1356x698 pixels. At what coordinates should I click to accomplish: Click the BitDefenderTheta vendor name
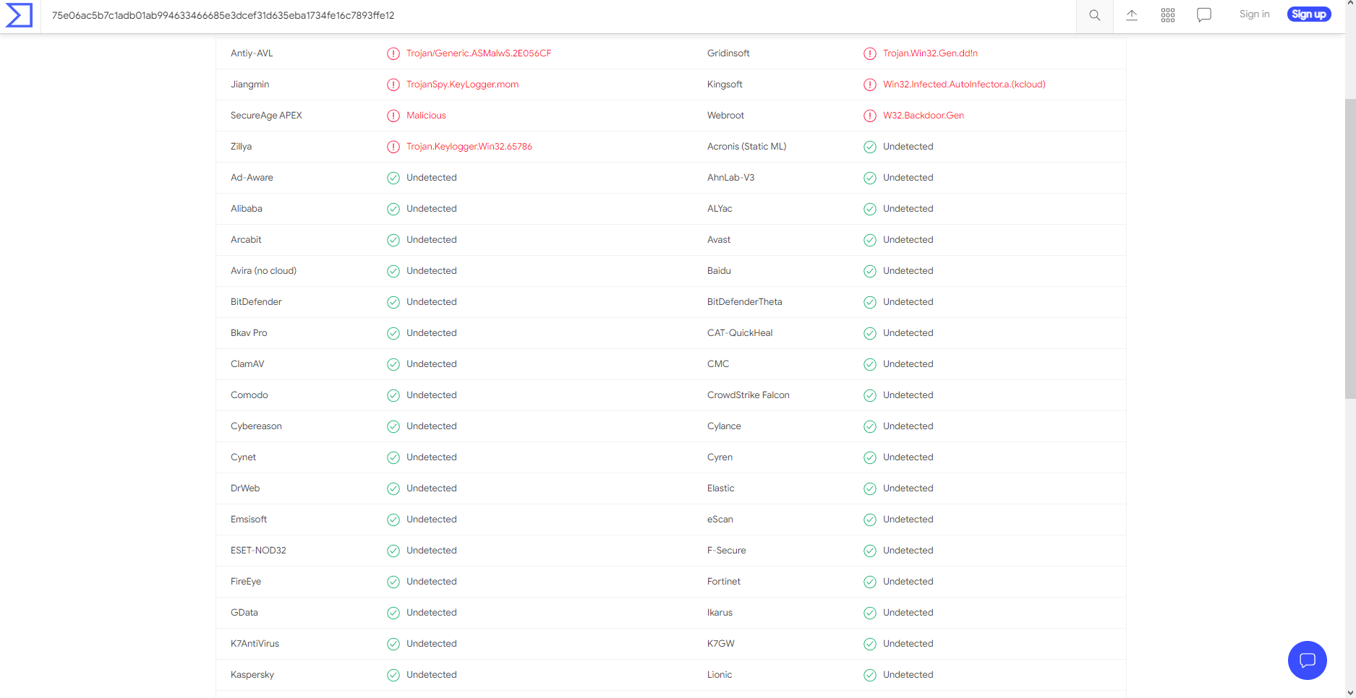744,302
